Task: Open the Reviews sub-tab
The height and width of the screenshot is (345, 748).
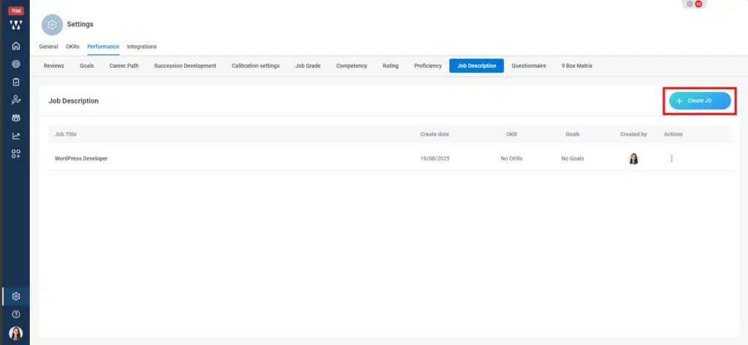Action: point(54,66)
